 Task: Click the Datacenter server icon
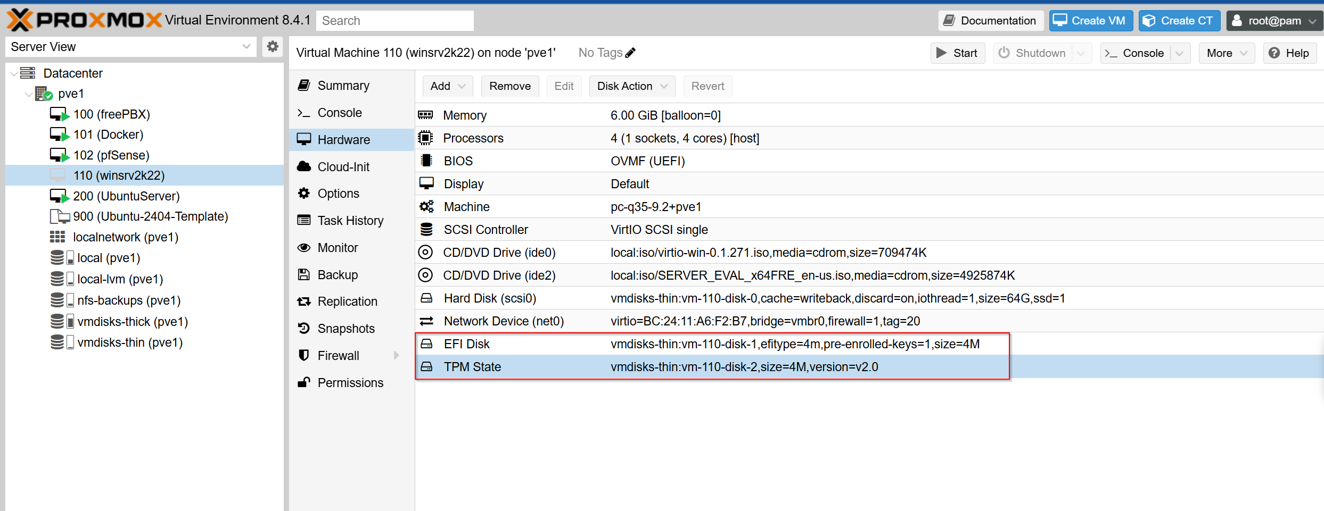coord(28,73)
